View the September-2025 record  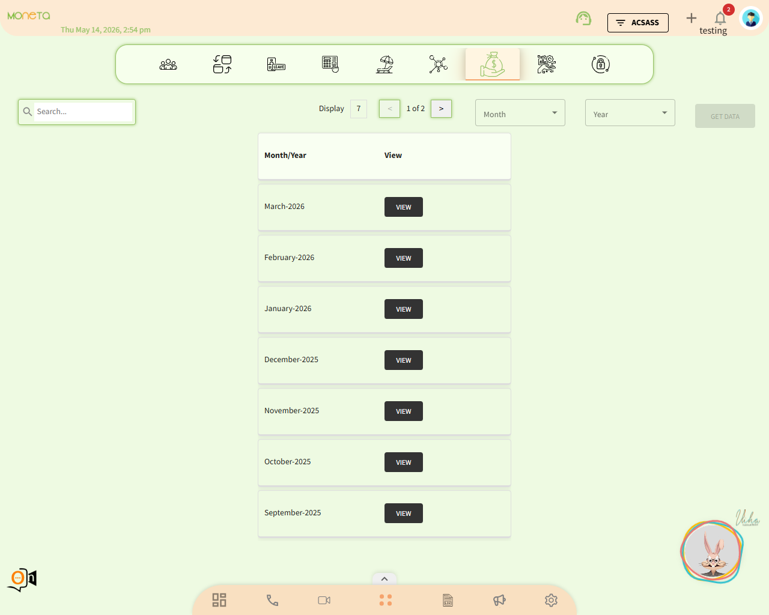point(404,514)
